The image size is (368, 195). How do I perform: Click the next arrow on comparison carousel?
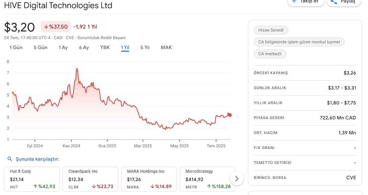236,178
